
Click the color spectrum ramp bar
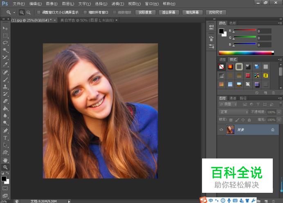[x=245, y=53]
